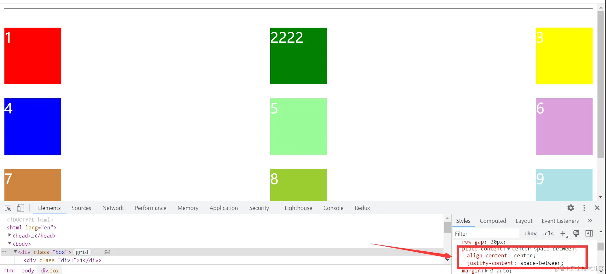606x274 pixels.
Task: Switch to the Security tab
Action: [x=259, y=208]
